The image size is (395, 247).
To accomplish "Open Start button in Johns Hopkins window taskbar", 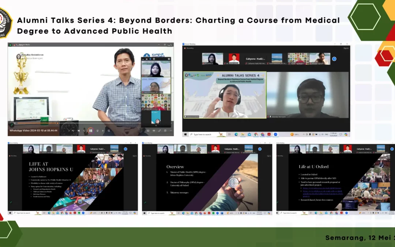I will click(x=10, y=213).
